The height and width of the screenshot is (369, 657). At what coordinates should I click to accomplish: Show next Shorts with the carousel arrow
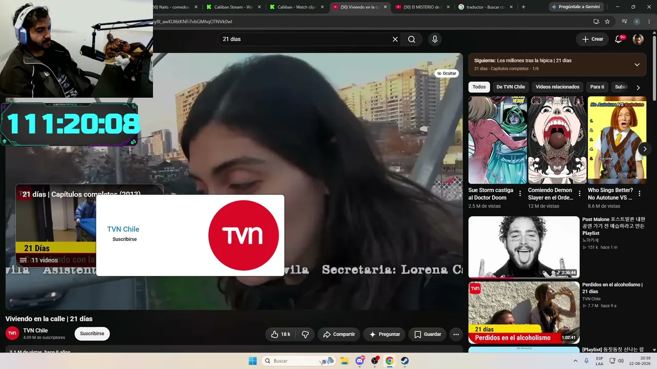coord(645,149)
